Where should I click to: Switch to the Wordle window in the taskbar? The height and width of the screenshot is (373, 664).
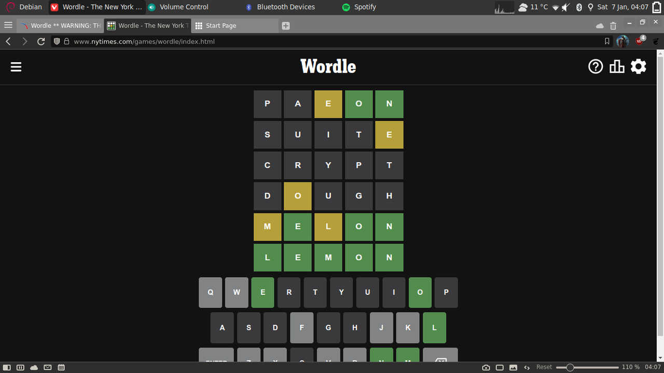96,7
